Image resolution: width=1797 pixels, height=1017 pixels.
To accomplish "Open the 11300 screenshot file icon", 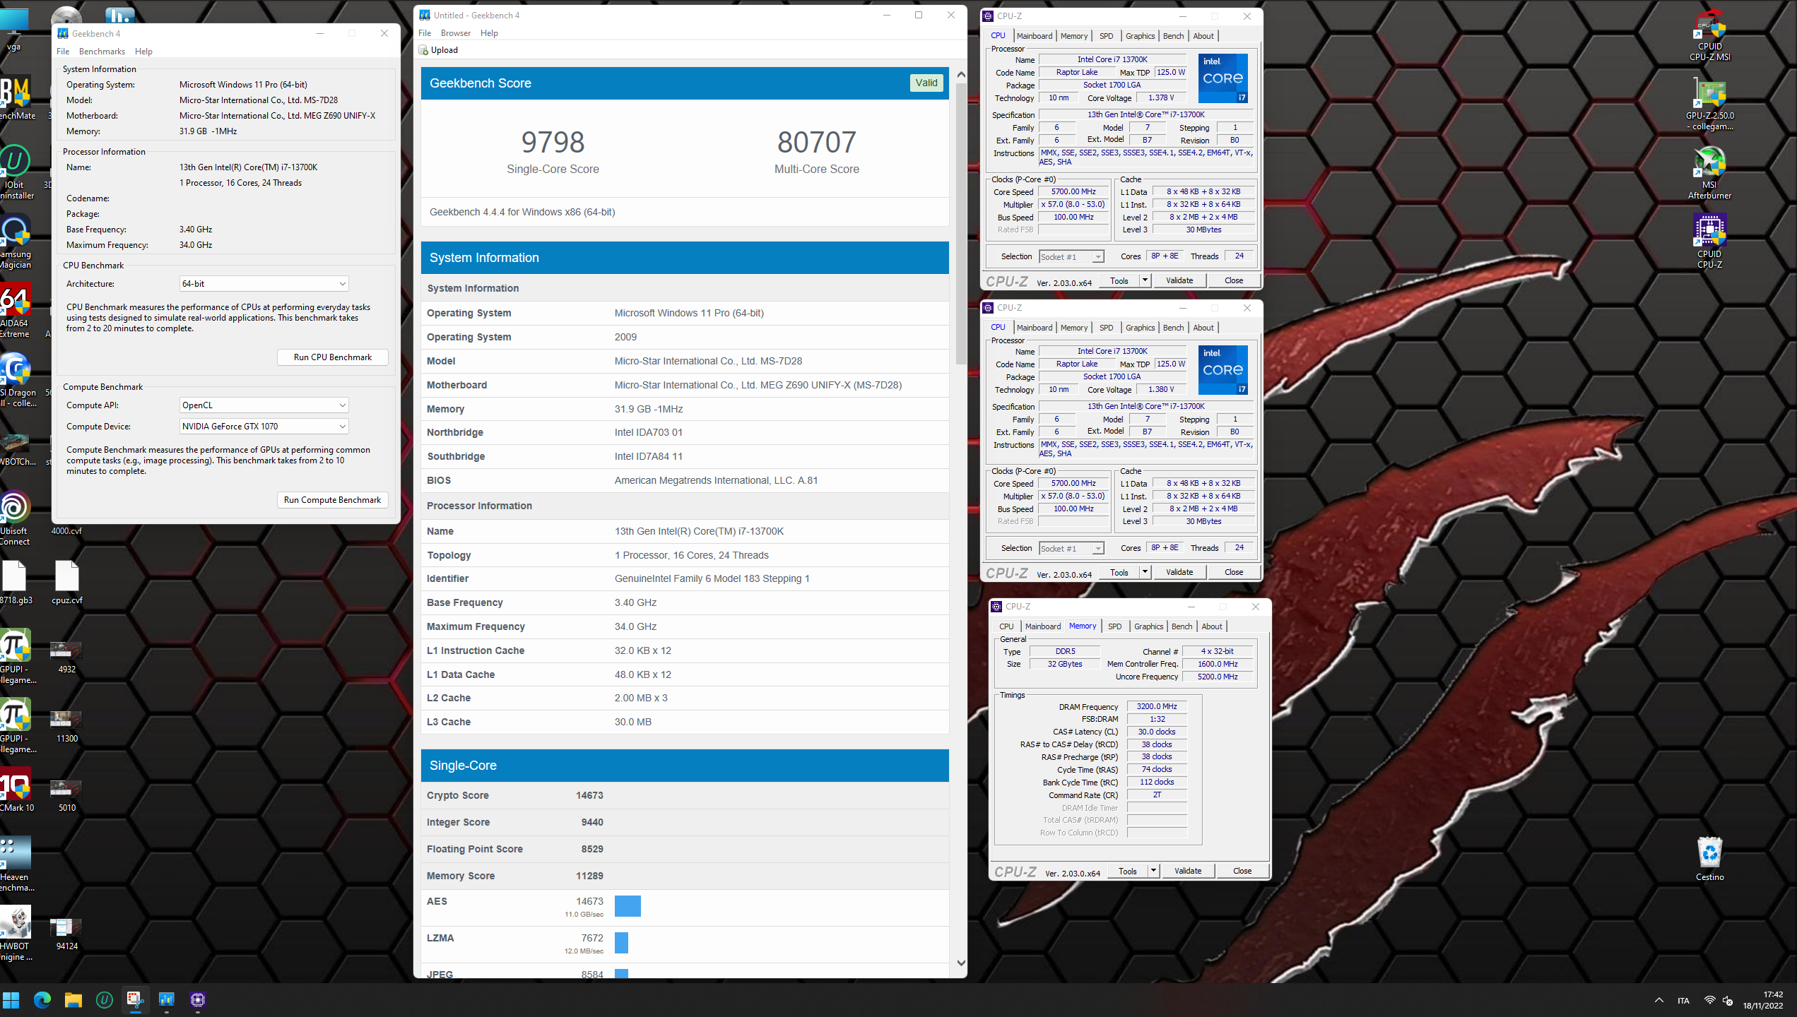I will point(67,726).
